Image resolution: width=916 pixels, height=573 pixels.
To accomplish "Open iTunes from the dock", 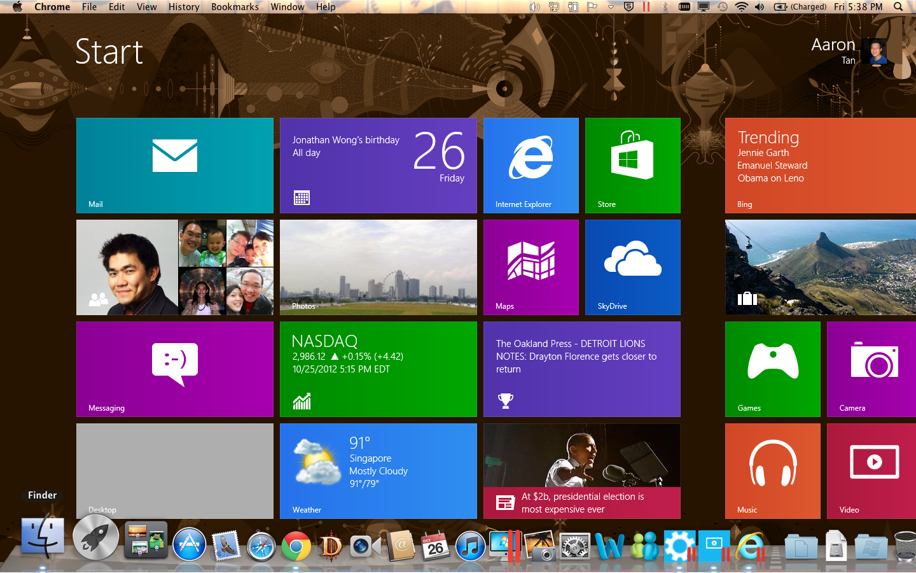I will click(x=471, y=546).
